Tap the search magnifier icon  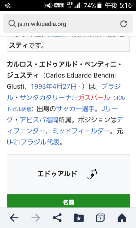click(12, 24)
